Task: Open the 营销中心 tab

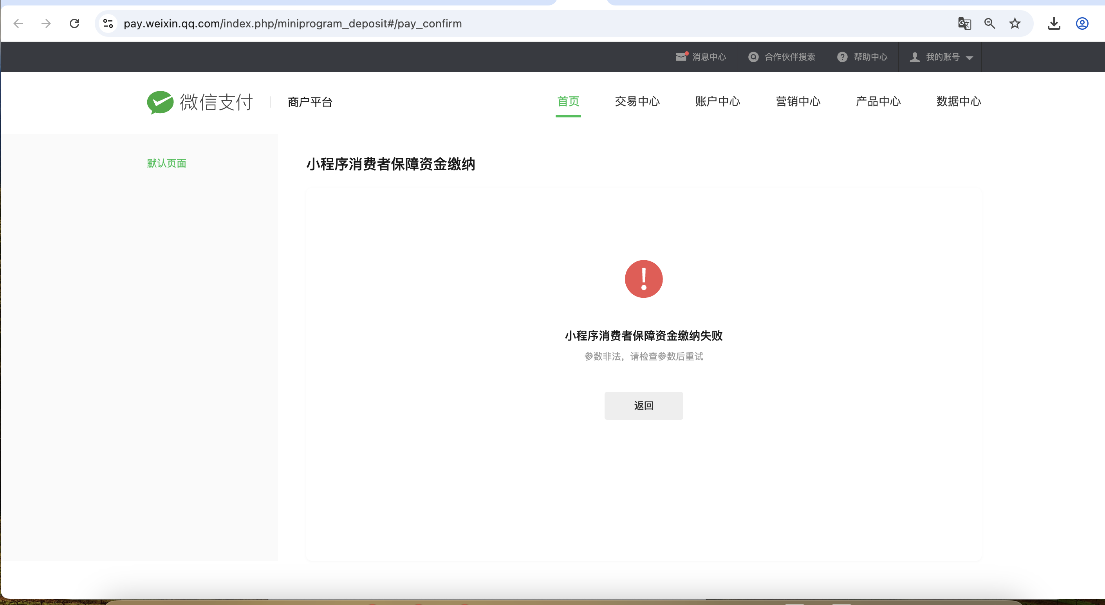Action: [798, 102]
